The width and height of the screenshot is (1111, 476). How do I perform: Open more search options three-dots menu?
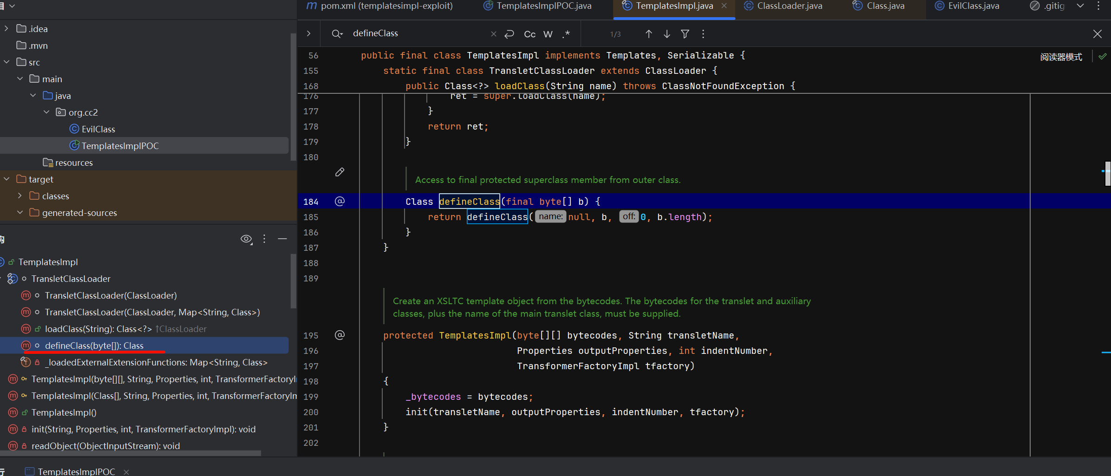703,34
